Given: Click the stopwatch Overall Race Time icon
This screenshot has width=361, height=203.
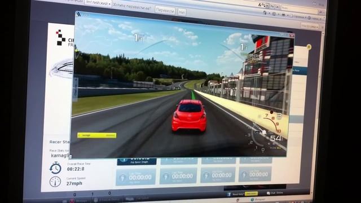Looking at the screenshot, I should pos(55,167).
